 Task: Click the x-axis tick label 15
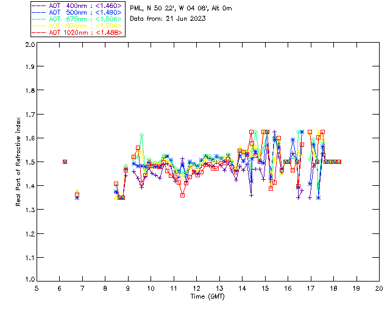point(265,288)
